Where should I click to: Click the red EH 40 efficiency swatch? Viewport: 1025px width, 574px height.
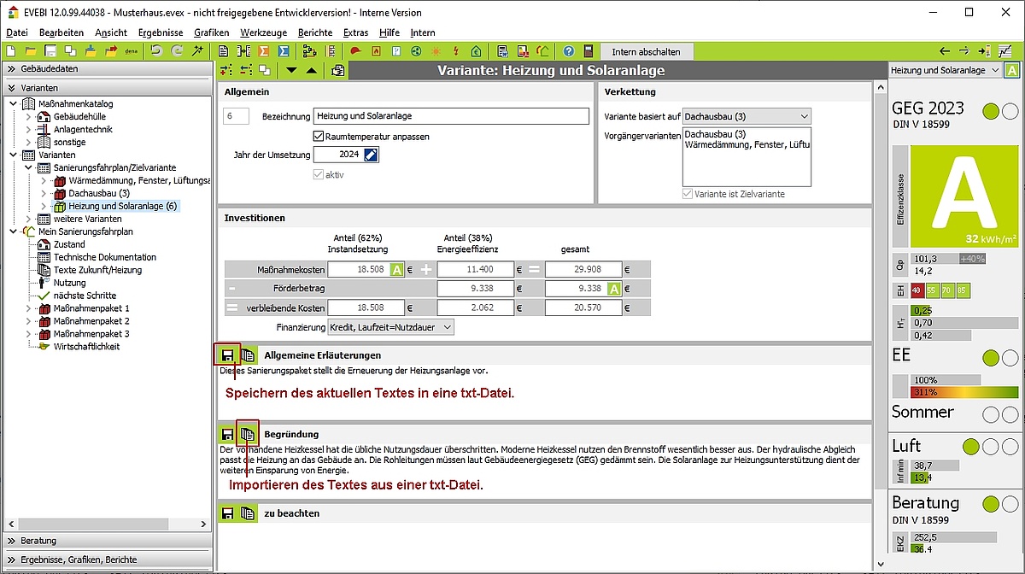918,291
